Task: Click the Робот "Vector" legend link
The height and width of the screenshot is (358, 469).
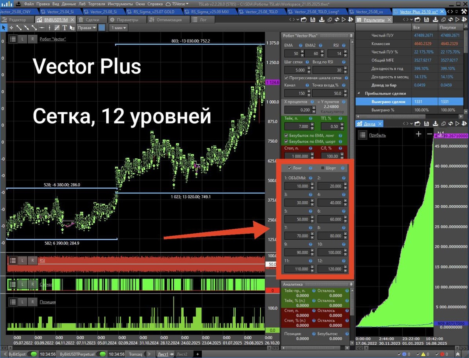Action: click(52, 39)
